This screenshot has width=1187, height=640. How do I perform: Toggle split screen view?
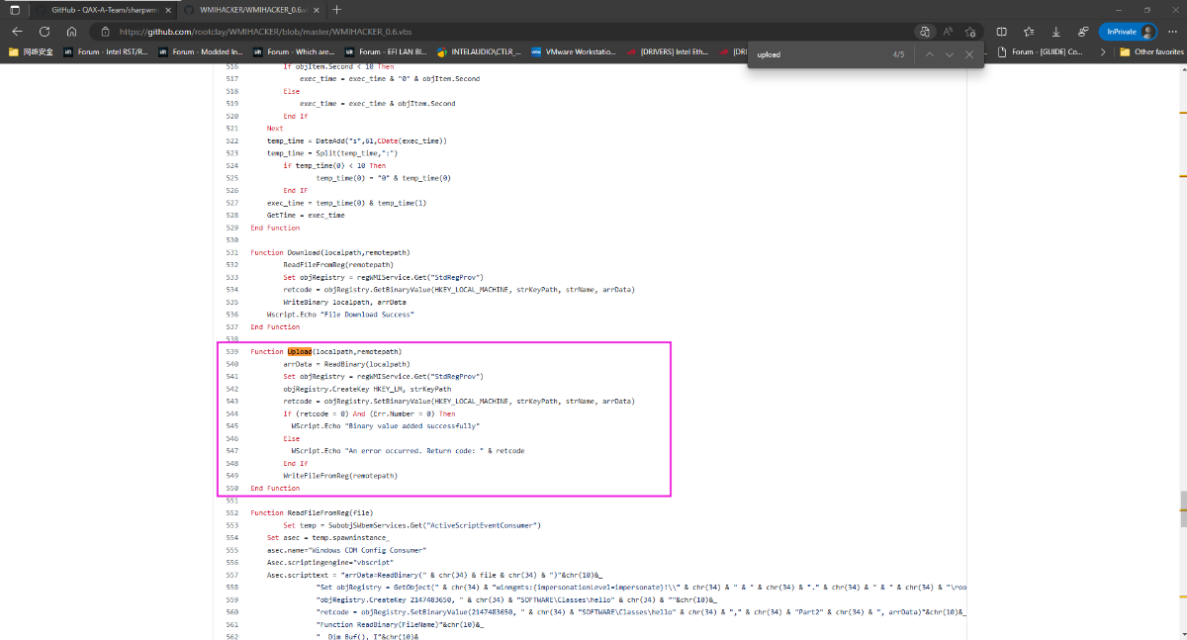pos(1003,31)
